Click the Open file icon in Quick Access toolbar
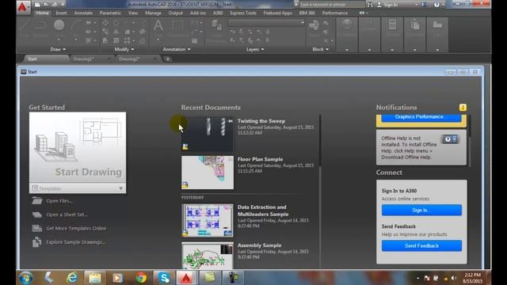Viewport: 507px width, 285px height. coord(46,5)
